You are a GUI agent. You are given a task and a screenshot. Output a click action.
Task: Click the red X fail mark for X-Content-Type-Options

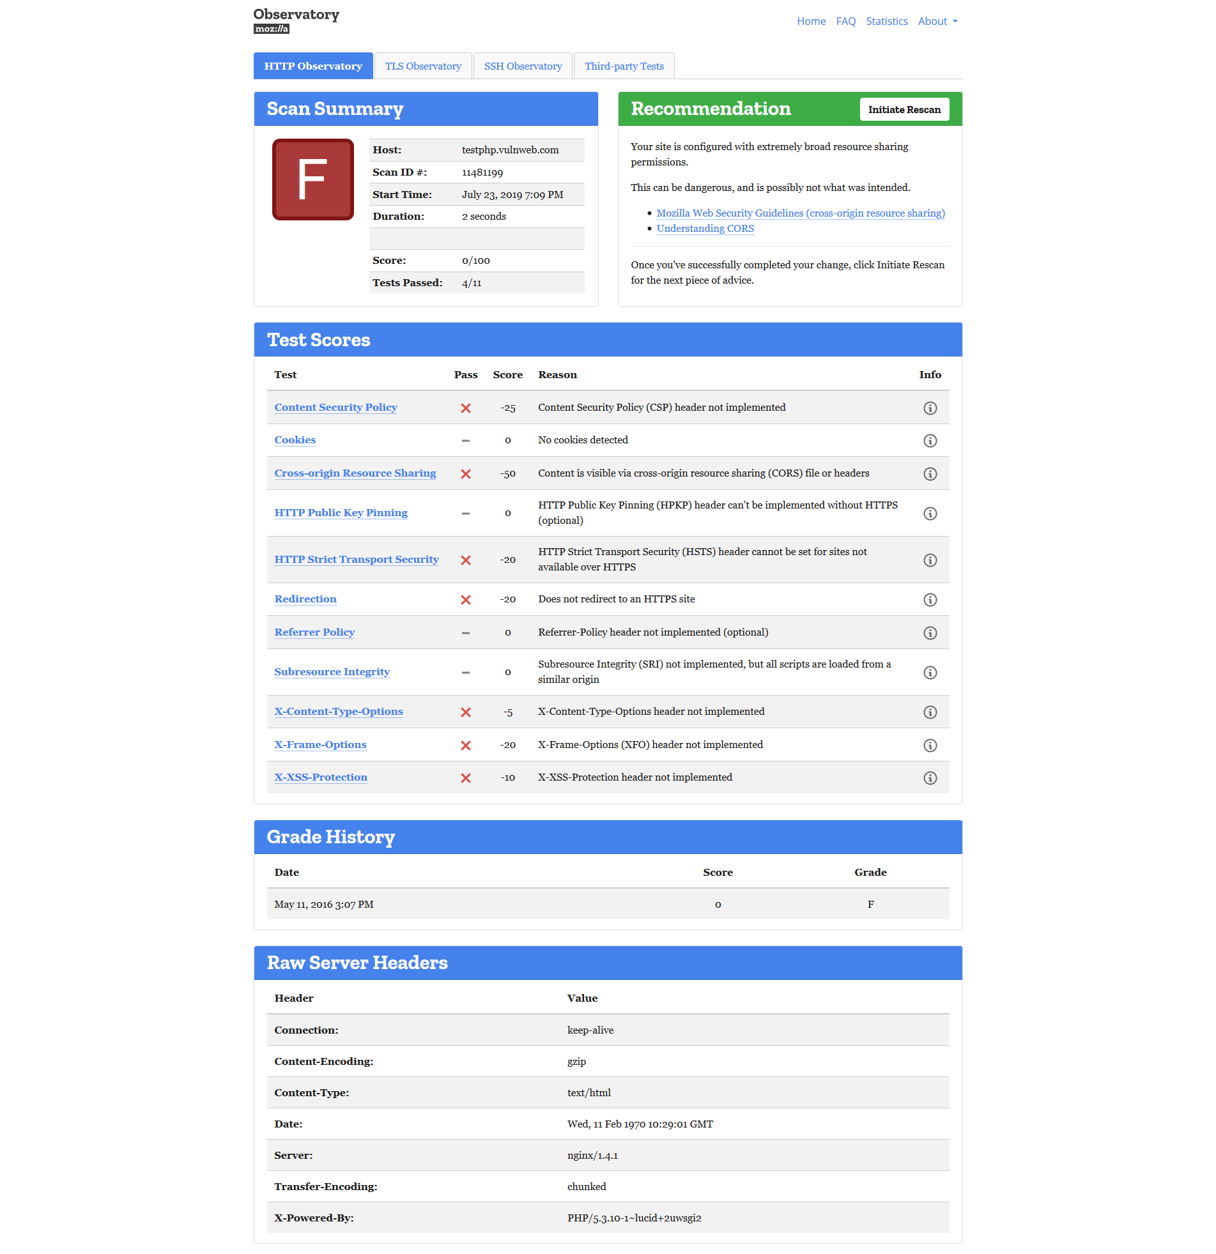pyautogui.click(x=465, y=713)
